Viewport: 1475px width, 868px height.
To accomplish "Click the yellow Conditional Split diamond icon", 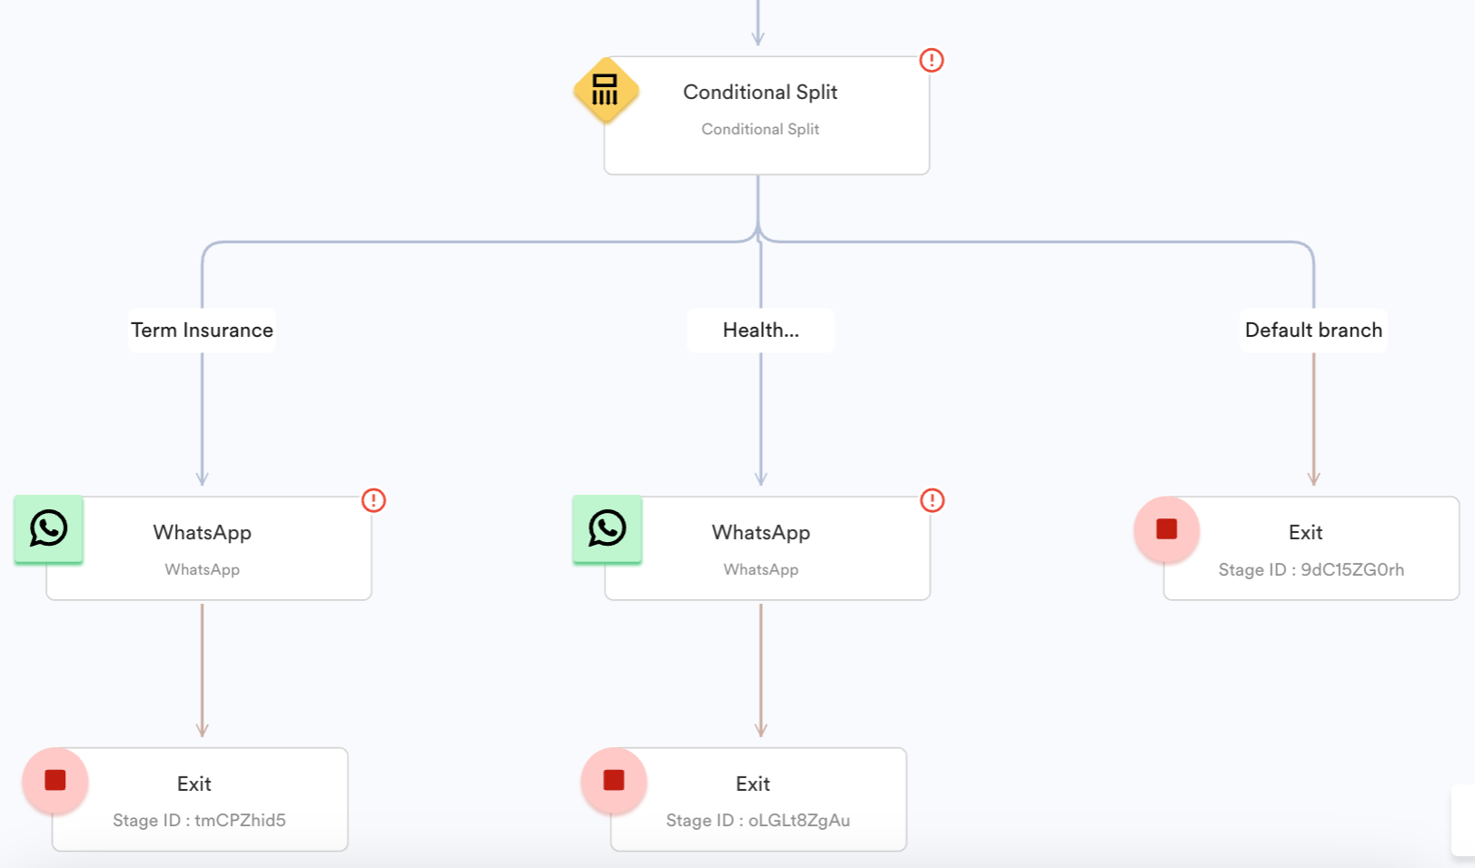I will 606,91.
